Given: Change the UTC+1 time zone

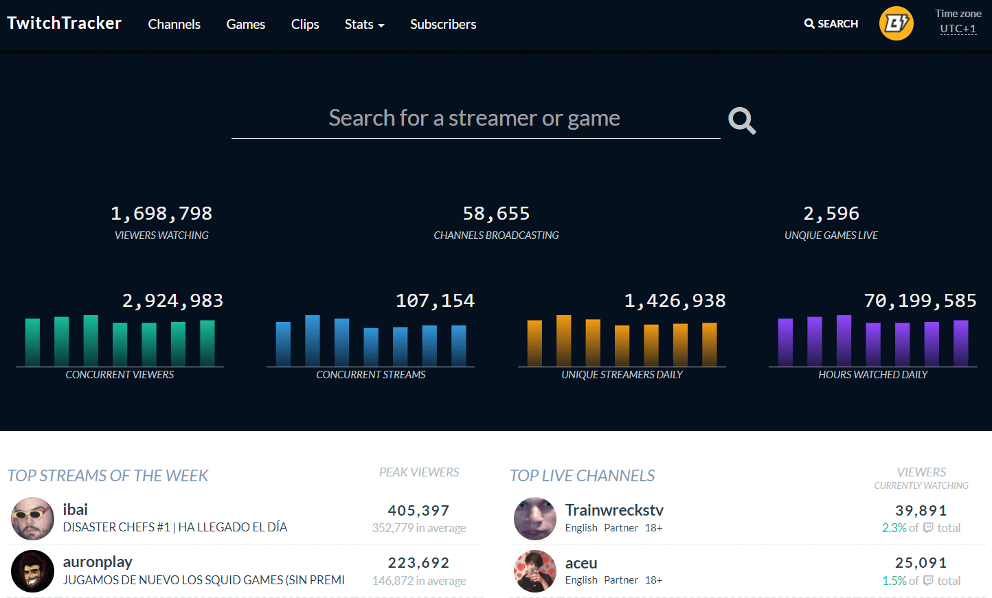Looking at the screenshot, I should pyautogui.click(x=958, y=29).
